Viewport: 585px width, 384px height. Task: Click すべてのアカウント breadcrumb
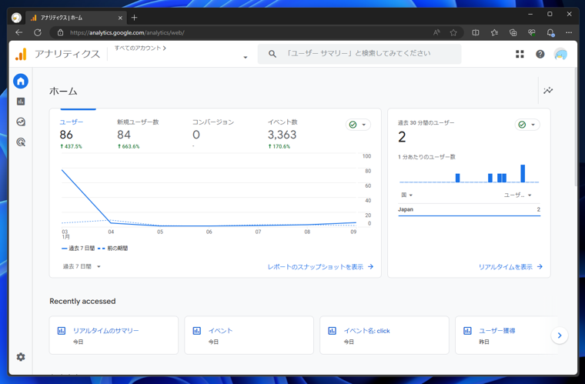tap(140, 48)
